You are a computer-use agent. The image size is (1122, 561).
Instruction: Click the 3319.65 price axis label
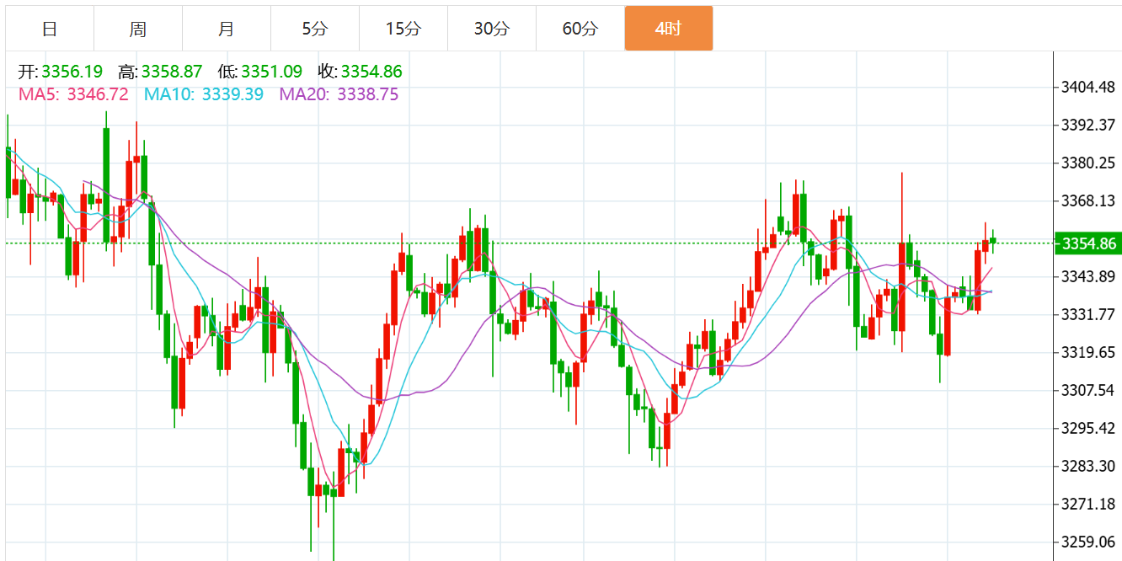tap(1089, 353)
